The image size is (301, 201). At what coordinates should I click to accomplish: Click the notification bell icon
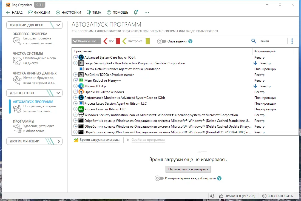pos(136,13)
